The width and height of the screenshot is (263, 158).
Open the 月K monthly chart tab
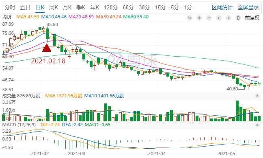67,7
